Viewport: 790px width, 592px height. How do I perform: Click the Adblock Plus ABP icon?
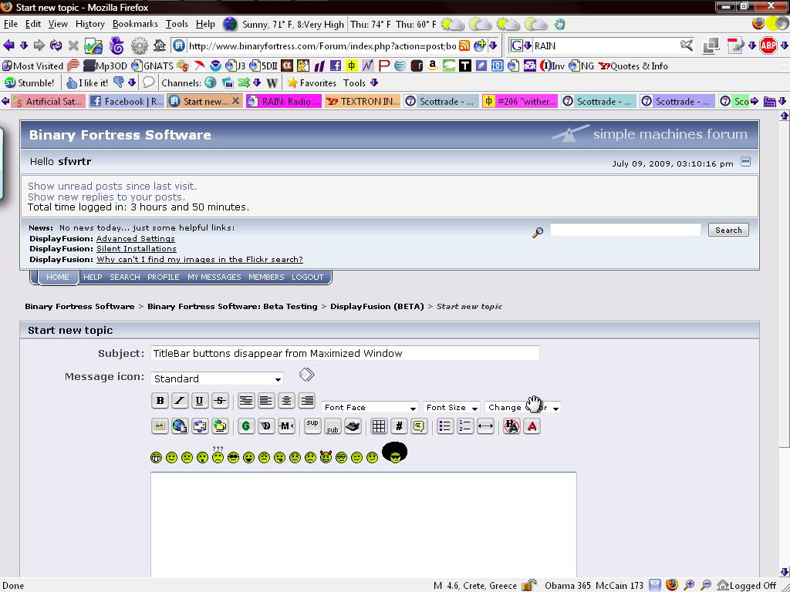point(768,45)
